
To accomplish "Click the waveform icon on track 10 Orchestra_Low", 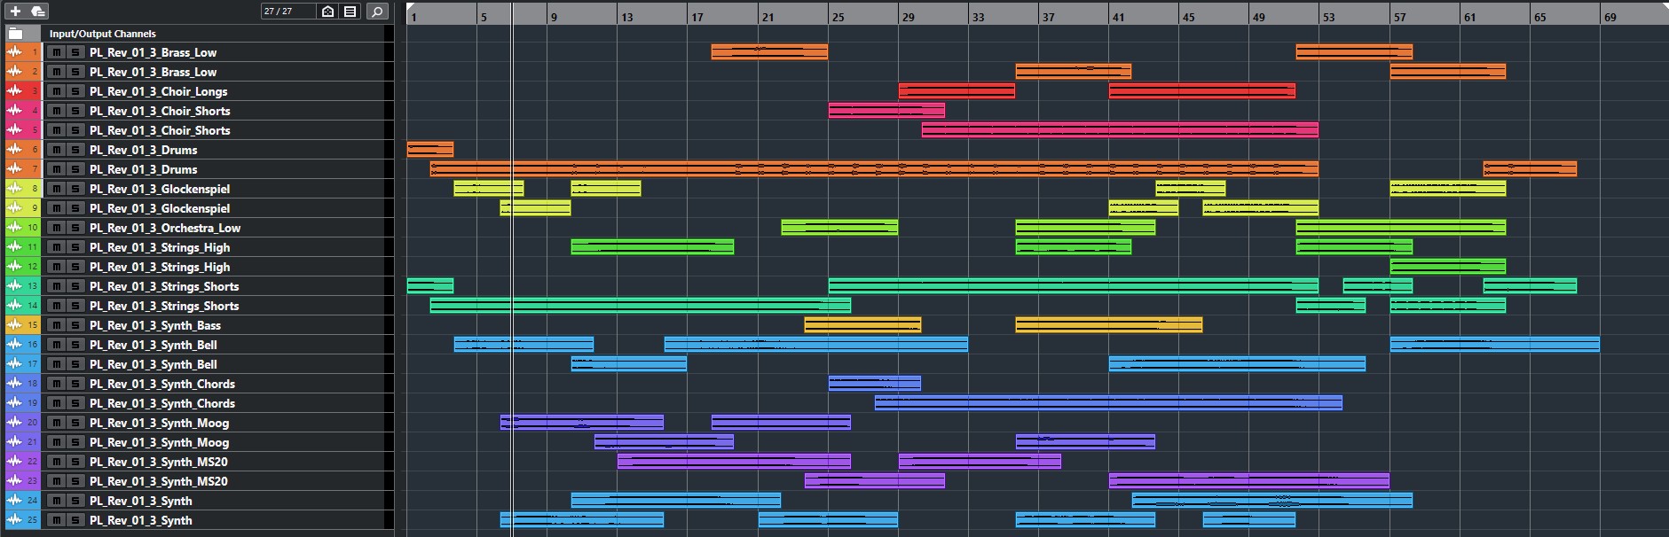I will pyautogui.click(x=14, y=228).
